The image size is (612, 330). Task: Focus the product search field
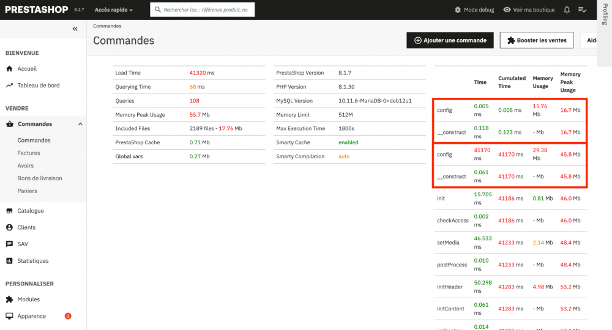[x=203, y=9]
